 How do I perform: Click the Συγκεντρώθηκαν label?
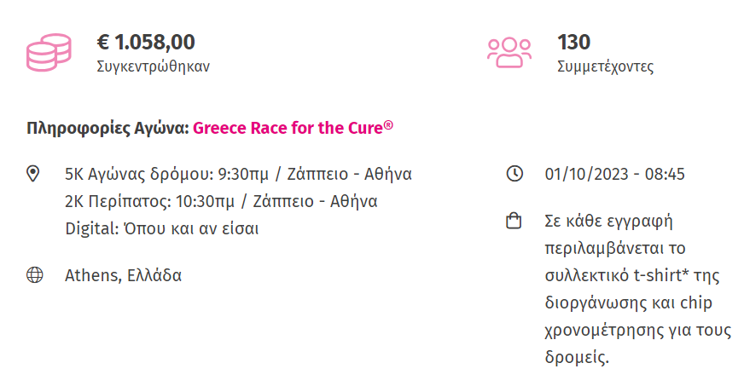pyautogui.click(x=153, y=66)
